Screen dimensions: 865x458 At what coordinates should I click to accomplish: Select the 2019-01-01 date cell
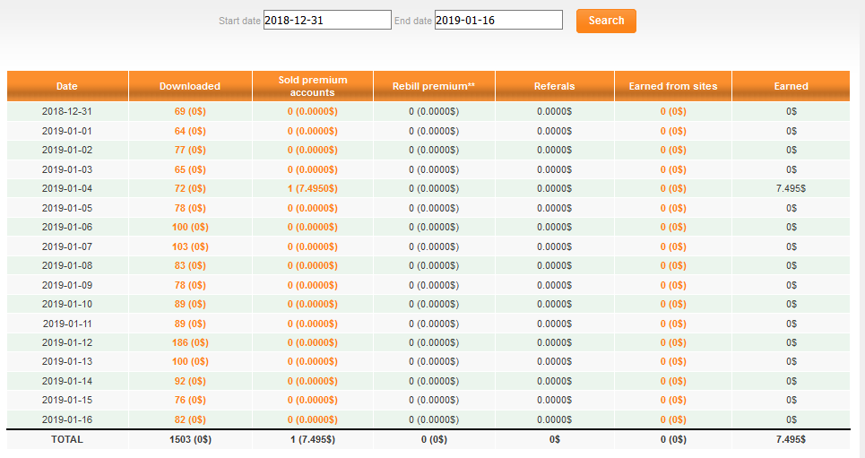tap(67, 132)
